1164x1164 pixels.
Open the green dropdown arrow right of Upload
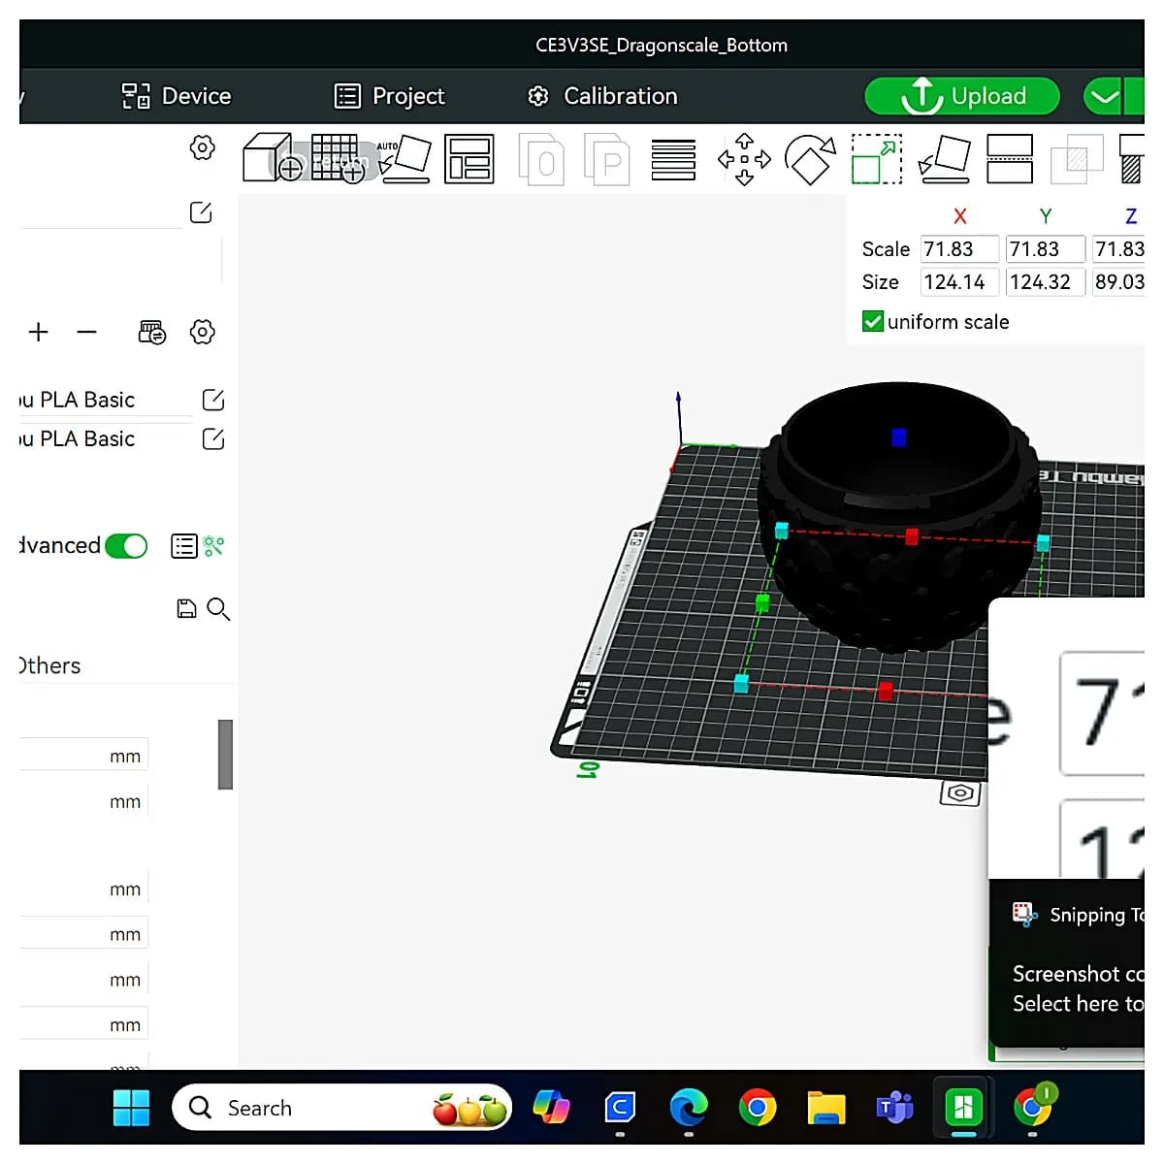point(1104,96)
